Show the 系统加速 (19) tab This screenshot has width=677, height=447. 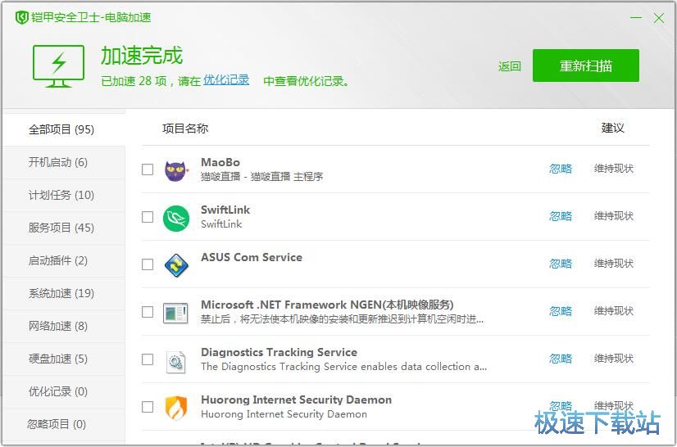[64, 293]
